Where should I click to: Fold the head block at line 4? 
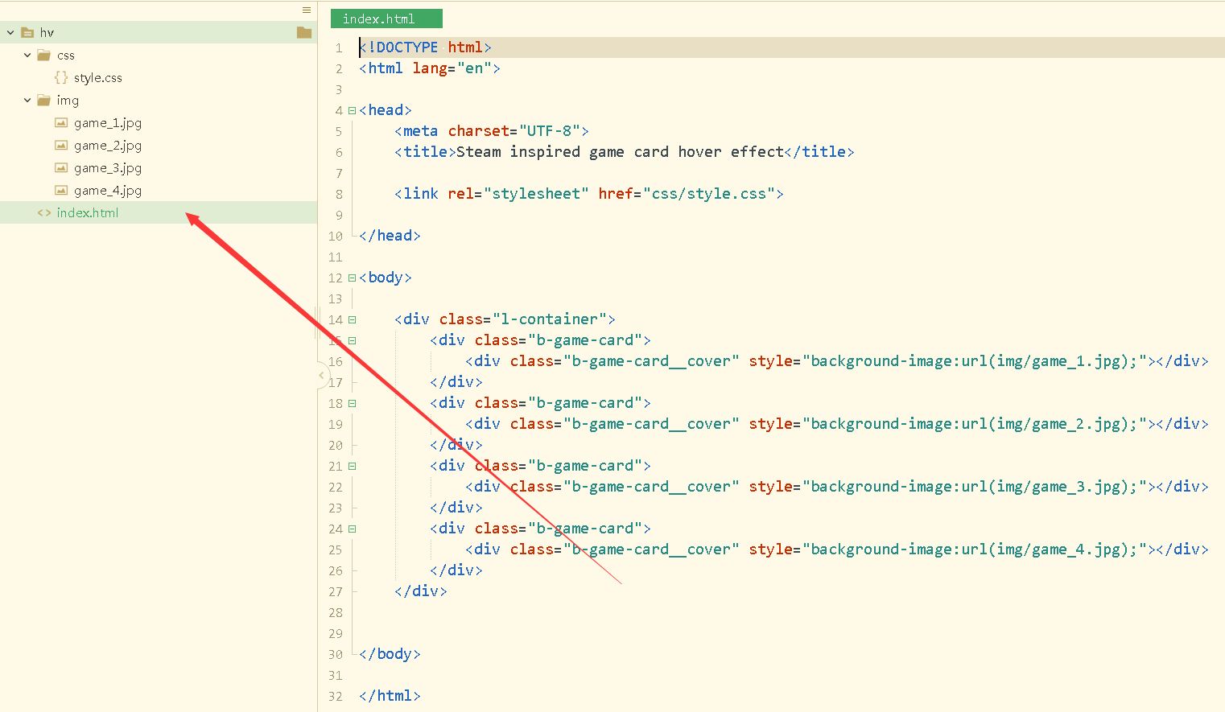click(352, 110)
